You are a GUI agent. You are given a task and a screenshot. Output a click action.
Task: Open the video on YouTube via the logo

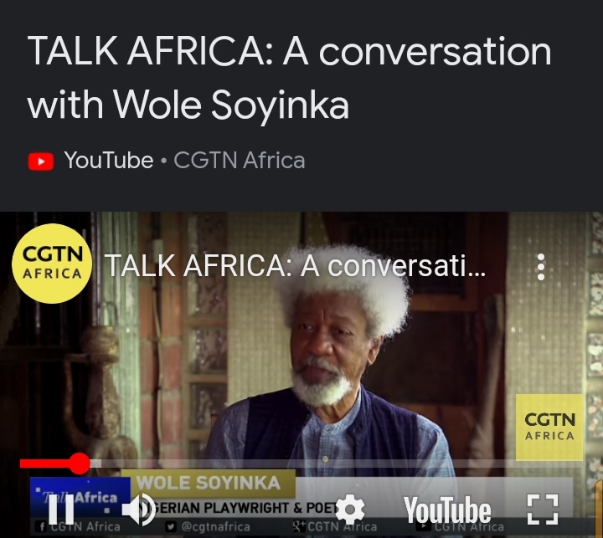point(447,510)
